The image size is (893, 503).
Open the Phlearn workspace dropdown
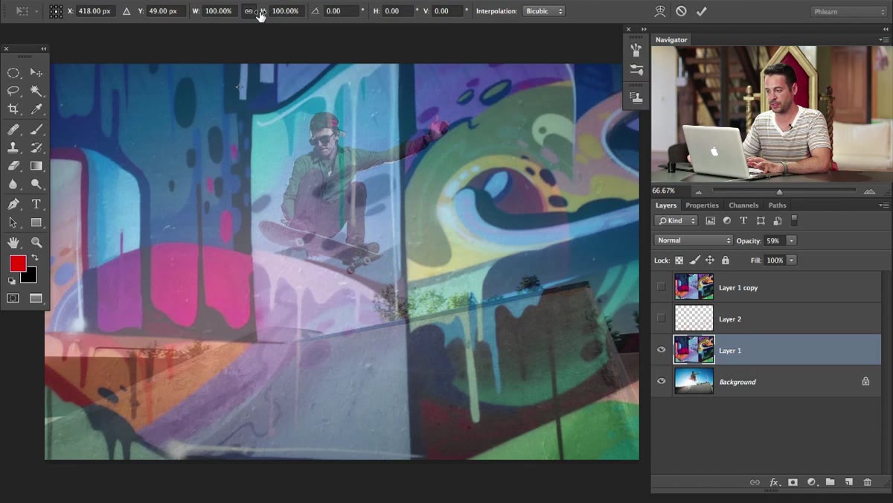click(848, 11)
